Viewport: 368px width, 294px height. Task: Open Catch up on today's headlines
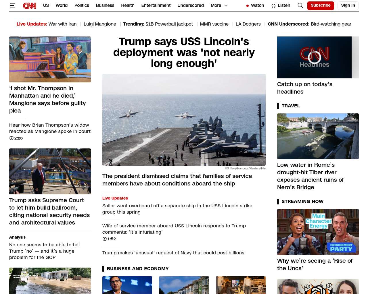coord(305,88)
